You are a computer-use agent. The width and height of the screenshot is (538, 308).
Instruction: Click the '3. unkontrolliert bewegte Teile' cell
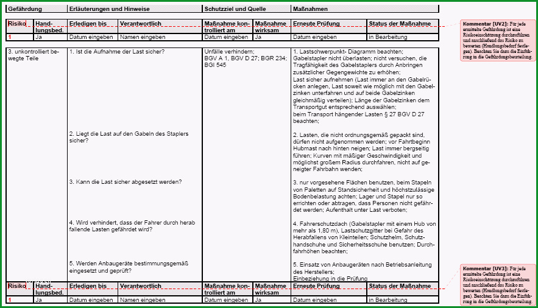(34, 55)
